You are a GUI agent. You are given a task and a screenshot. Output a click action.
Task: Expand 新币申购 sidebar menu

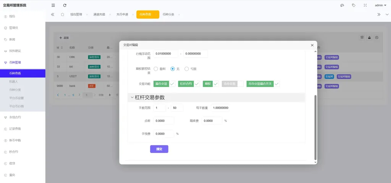[23, 140]
